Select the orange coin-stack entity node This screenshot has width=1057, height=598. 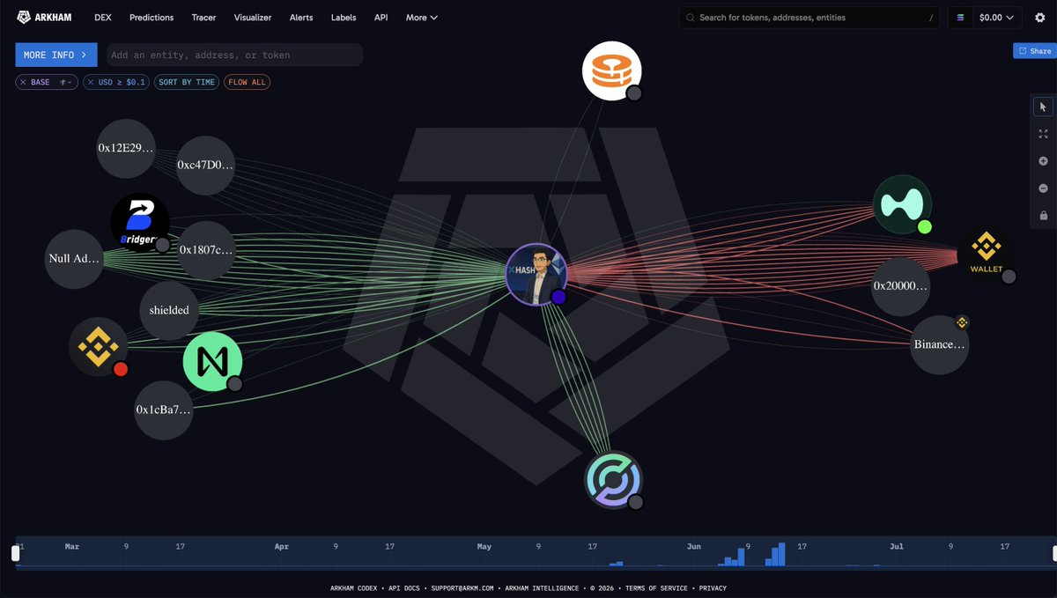612,70
